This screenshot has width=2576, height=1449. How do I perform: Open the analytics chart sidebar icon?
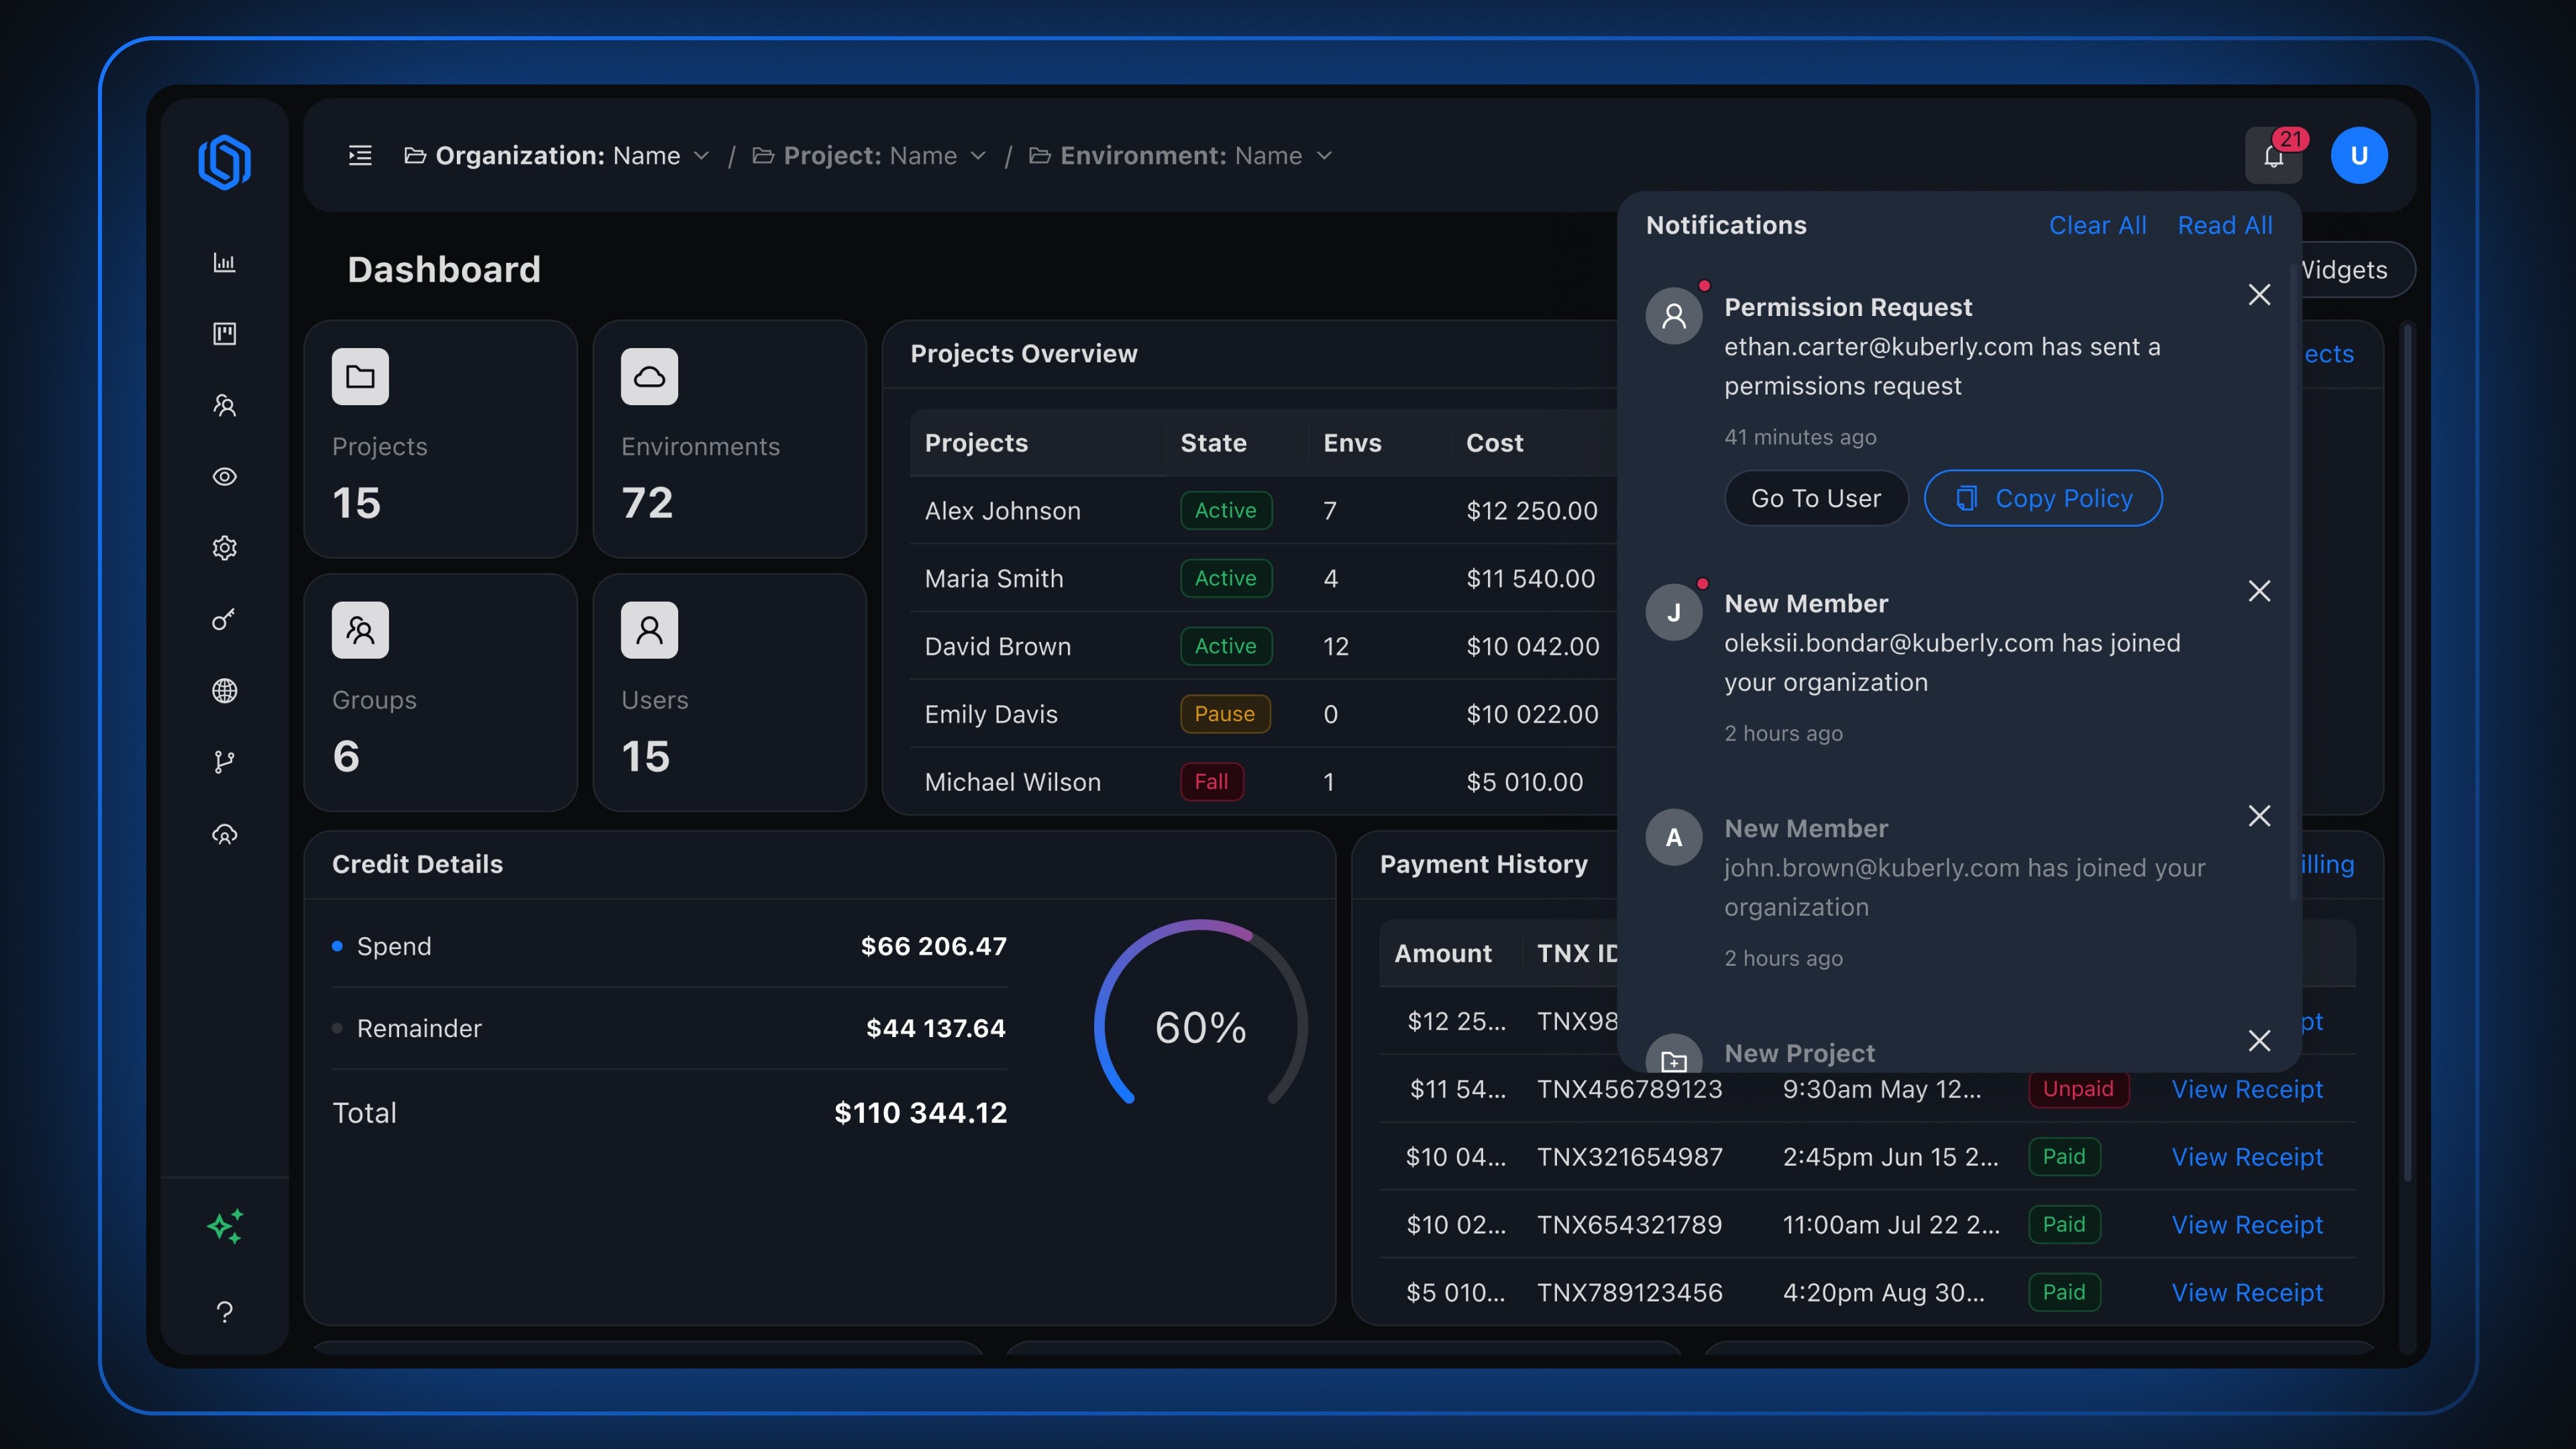(224, 262)
